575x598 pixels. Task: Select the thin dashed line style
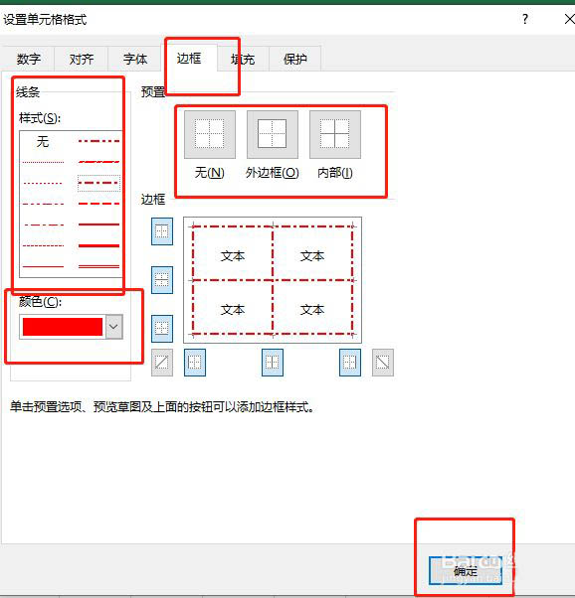click(x=43, y=245)
